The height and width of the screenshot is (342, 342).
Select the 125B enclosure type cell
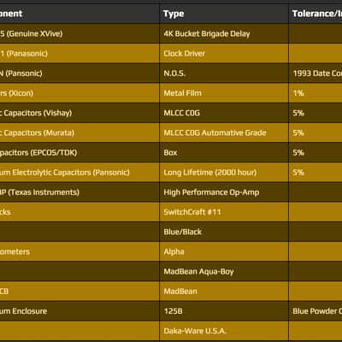[224, 311]
